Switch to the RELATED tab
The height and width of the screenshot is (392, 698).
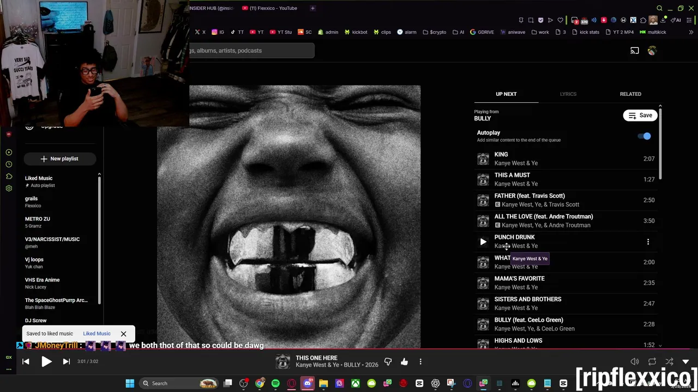click(630, 94)
